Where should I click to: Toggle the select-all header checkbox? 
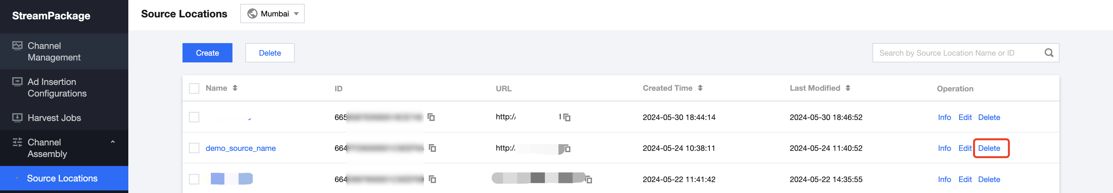[194, 88]
